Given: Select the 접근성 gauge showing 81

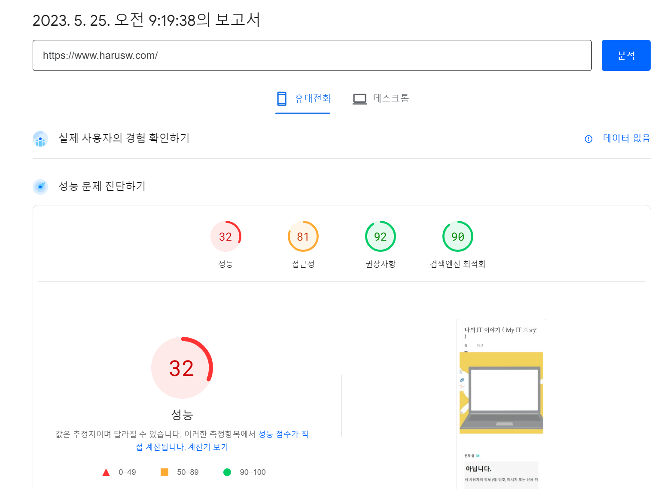Looking at the screenshot, I should [303, 236].
